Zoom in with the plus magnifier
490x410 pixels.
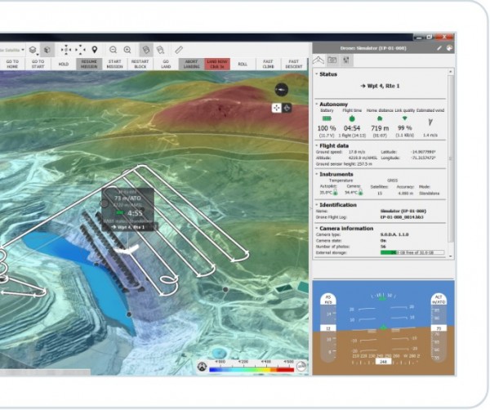pos(127,50)
